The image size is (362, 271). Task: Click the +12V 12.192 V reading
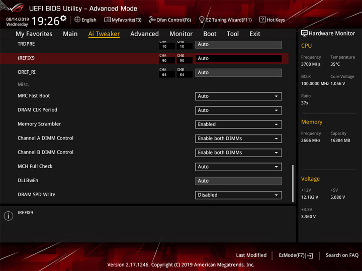pyautogui.click(x=310, y=197)
